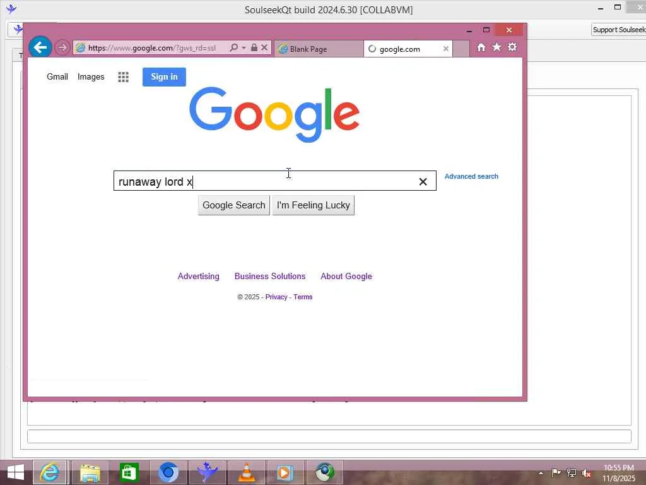
Task: Click I'm Feeling Lucky button
Action: point(313,205)
